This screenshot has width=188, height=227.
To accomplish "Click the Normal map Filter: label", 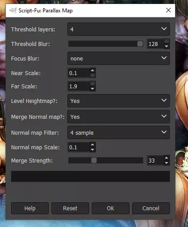I will coord(35,133).
